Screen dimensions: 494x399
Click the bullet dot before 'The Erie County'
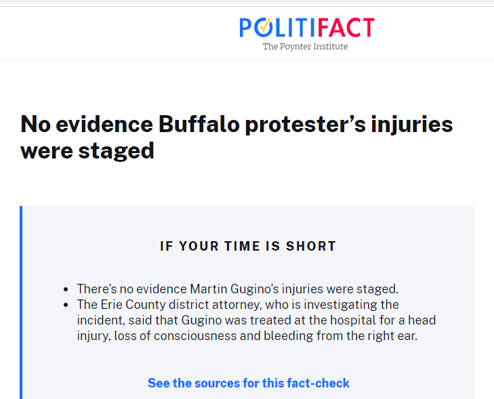pyautogui.click(x=66, y=305)
